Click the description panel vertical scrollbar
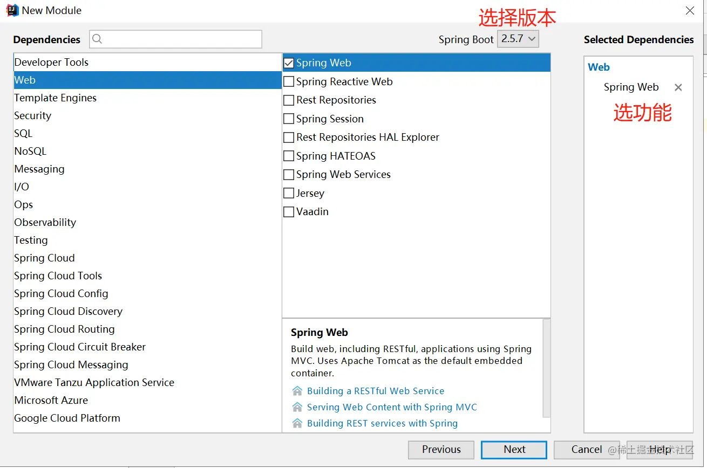Image resolution: width=707 pixels, height=468 pixels. click(x=547, y=368)
